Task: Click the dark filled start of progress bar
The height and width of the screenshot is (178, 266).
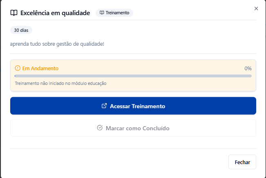Action: tap(15, 76)
